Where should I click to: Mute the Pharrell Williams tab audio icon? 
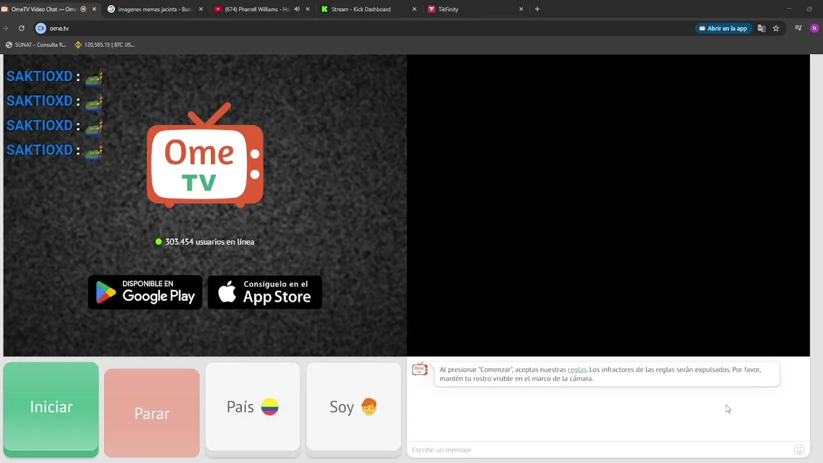coord(296,9)
